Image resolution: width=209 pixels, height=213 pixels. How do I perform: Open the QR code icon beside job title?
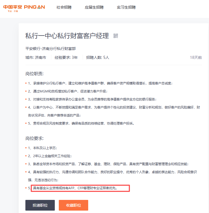(116, 36)
